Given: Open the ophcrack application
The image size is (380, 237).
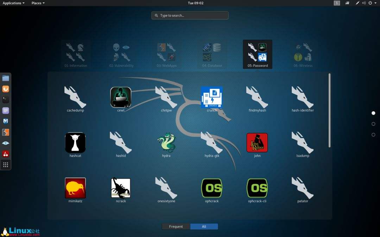Looking at the screenshot, I should [212, 190].
